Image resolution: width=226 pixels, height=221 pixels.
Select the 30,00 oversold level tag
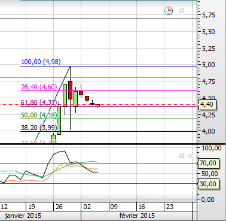(208, 184)
